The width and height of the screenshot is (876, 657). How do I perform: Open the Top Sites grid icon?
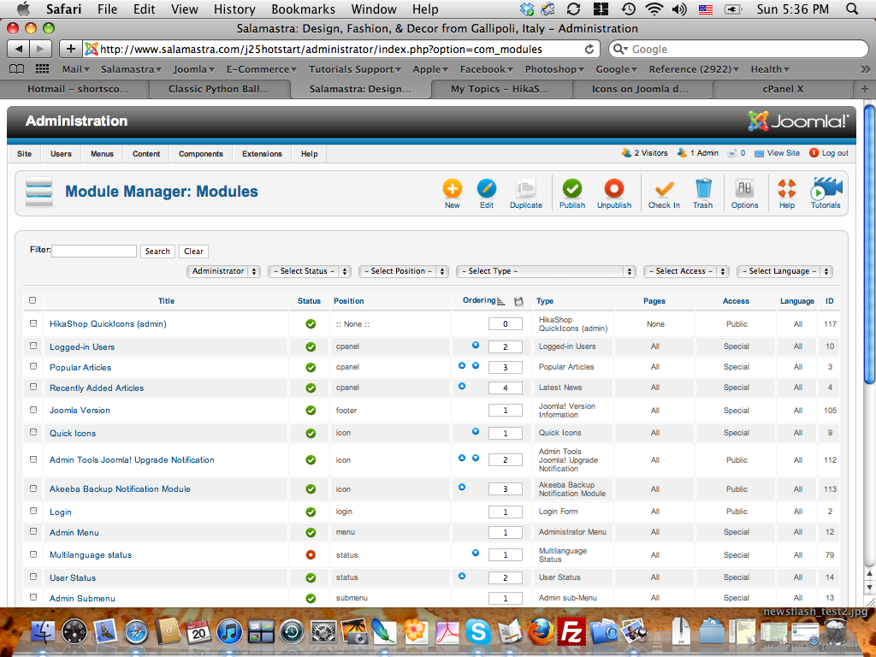(x=42, y=69)
